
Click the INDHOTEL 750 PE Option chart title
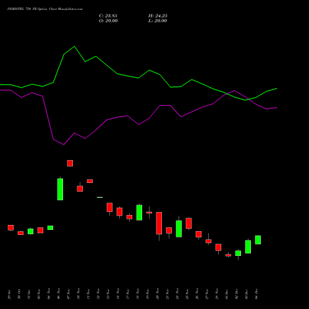tap(45, 9)
